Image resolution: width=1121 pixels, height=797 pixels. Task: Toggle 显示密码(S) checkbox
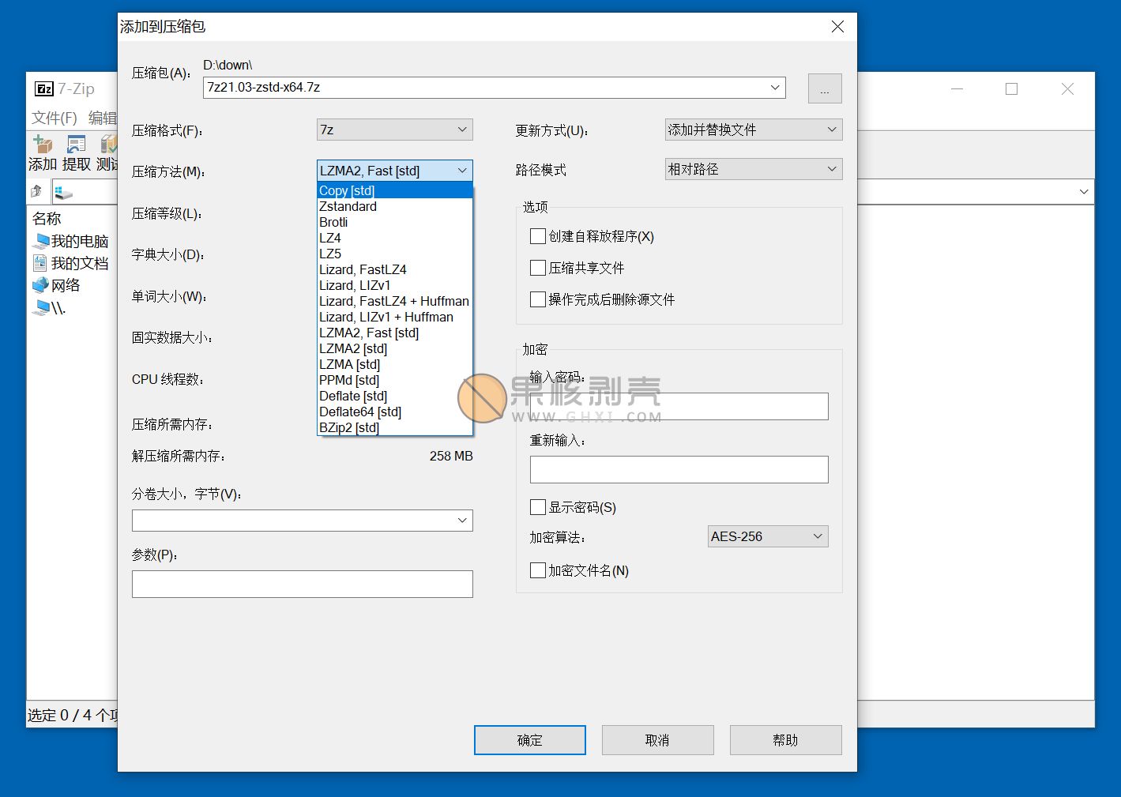click(538, 507)
